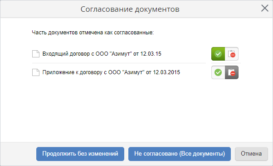Viewport: 273px width, 166px height.
Task: Click the page icon beside Приложение к договору
Action: 36,72
